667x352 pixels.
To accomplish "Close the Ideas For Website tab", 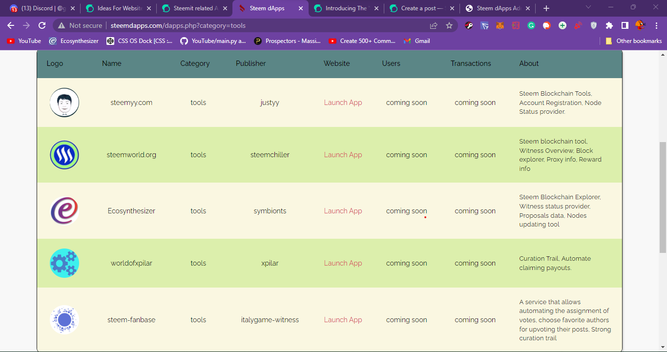I will (149, 8).
